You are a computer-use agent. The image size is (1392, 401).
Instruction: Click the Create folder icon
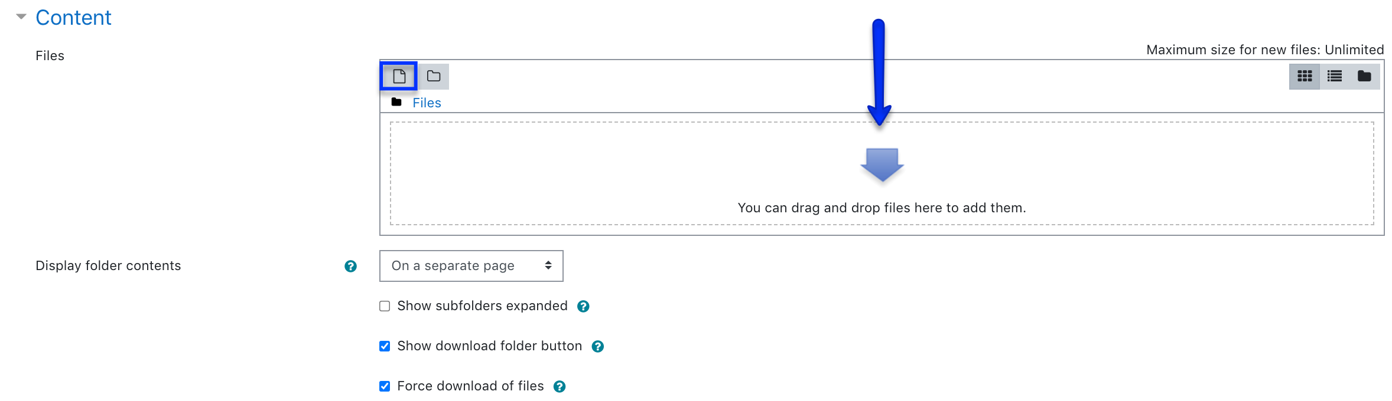click(x=434, y=76)
